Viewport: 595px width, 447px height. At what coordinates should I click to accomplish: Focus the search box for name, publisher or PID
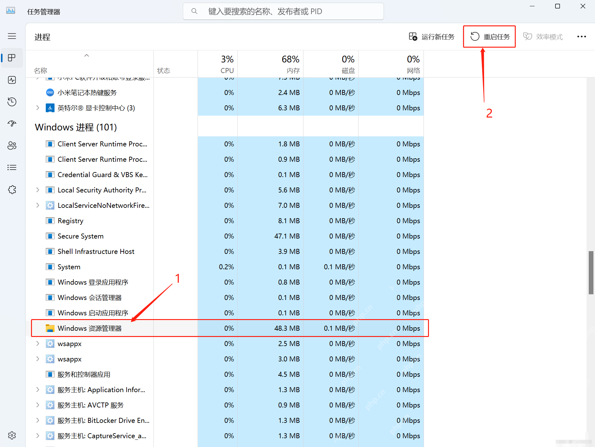283,11
